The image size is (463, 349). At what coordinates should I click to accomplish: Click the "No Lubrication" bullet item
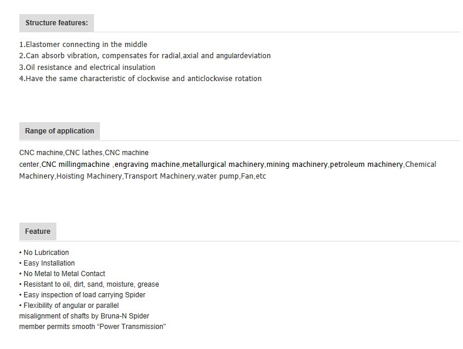pos(44,253)
